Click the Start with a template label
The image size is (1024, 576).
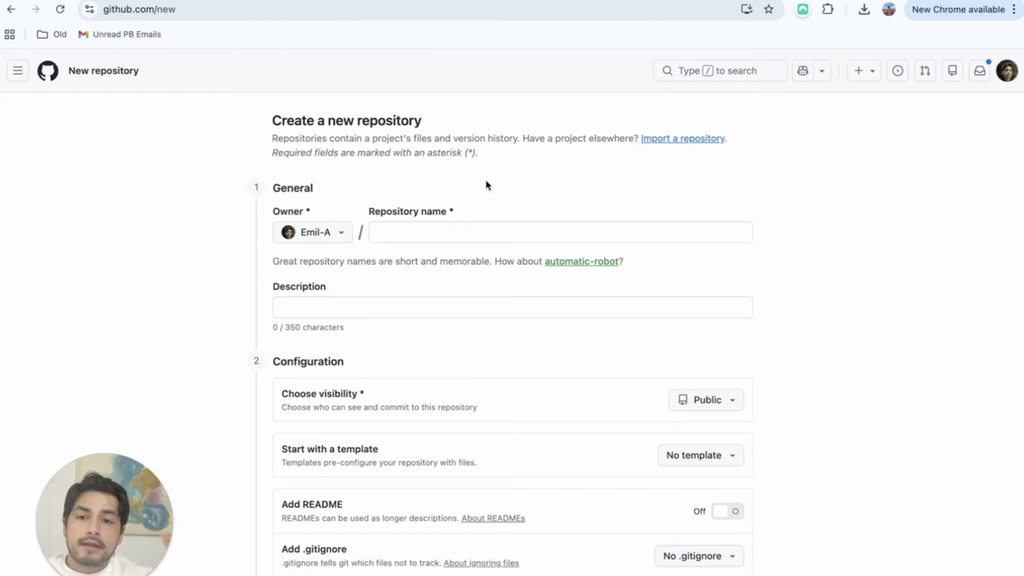(x=330, y=449)
